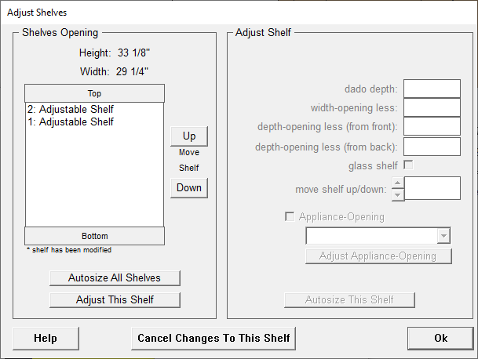
Task: Click the move shelf up/down spinner up arrow
Action: pyautogui.click(x=398, y=183)
